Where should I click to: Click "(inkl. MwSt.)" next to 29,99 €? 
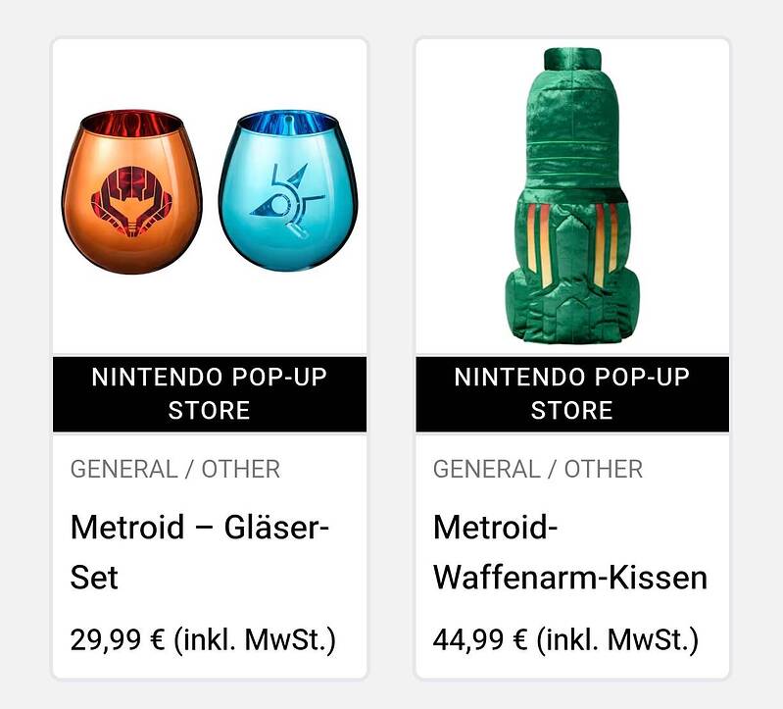click(x=255, y=640)
